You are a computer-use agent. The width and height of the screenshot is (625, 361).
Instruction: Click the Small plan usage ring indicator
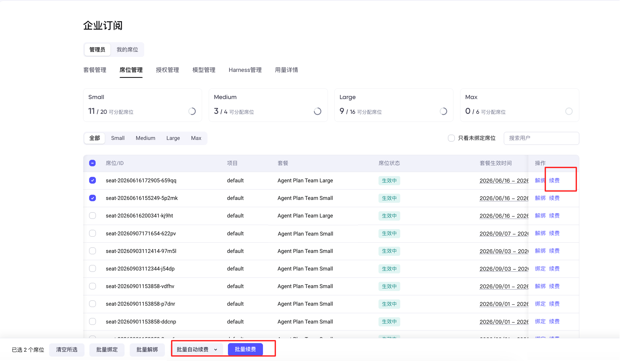click(192, 111)
